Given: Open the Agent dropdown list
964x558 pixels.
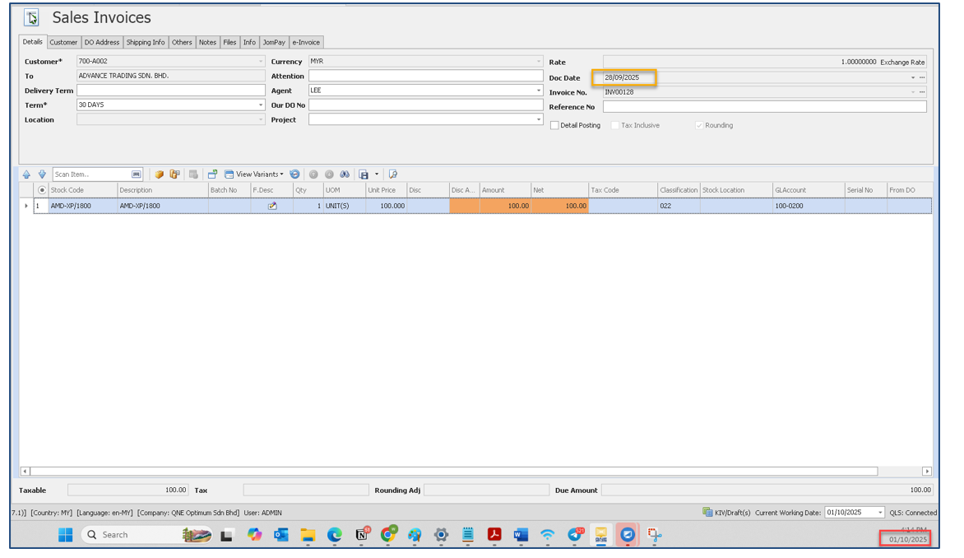Looking at the screenshot, I should pyautogui.click(x=539, y=91).
